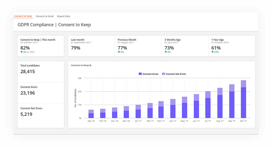271x148 pixels.
Task: Click the 01 October 2016 date text
Action: pyautogui.click(x=220, y=42)
